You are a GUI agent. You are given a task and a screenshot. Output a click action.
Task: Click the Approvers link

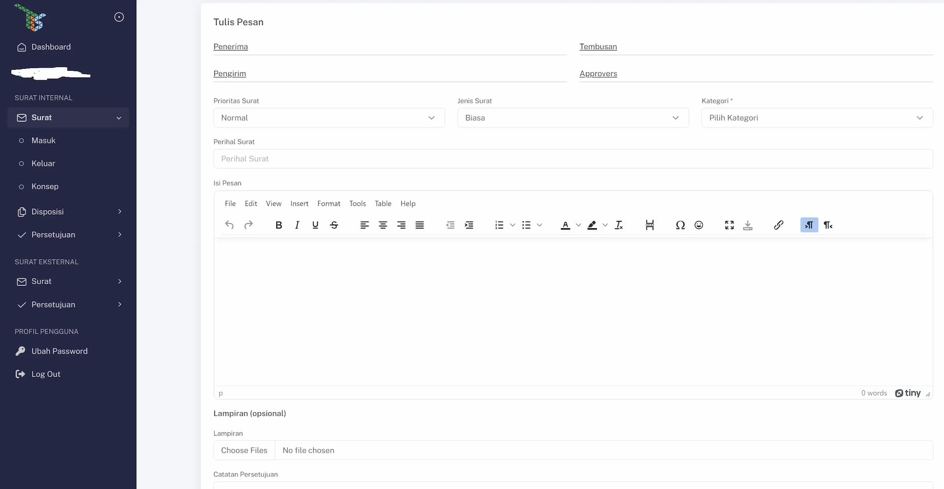(x=598, y=74)
